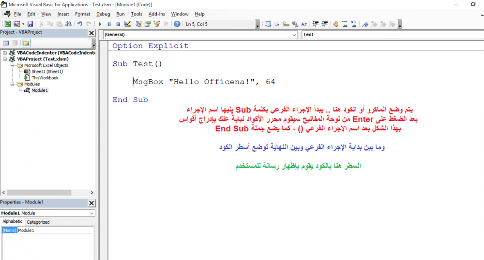This screenshot has width=484, height=260.
Task: Click the Complete Word icon
Action: (304, 24)
